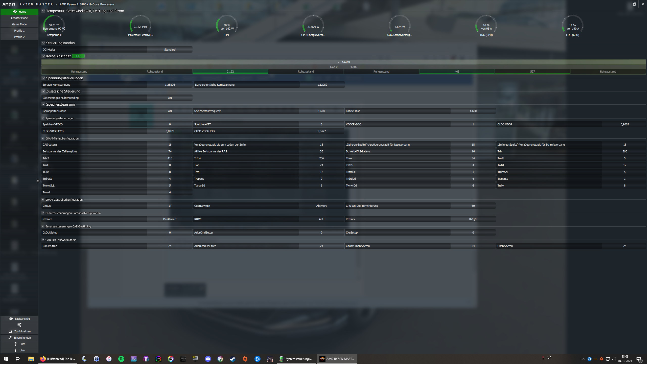
Task: Open Discord from the taskbar
Action: pos(208,359)
